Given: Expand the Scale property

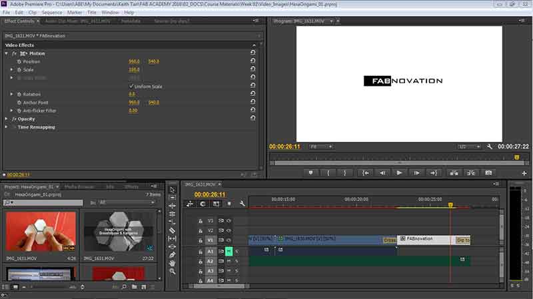Looking at the screenshot, I should [12, 70].
